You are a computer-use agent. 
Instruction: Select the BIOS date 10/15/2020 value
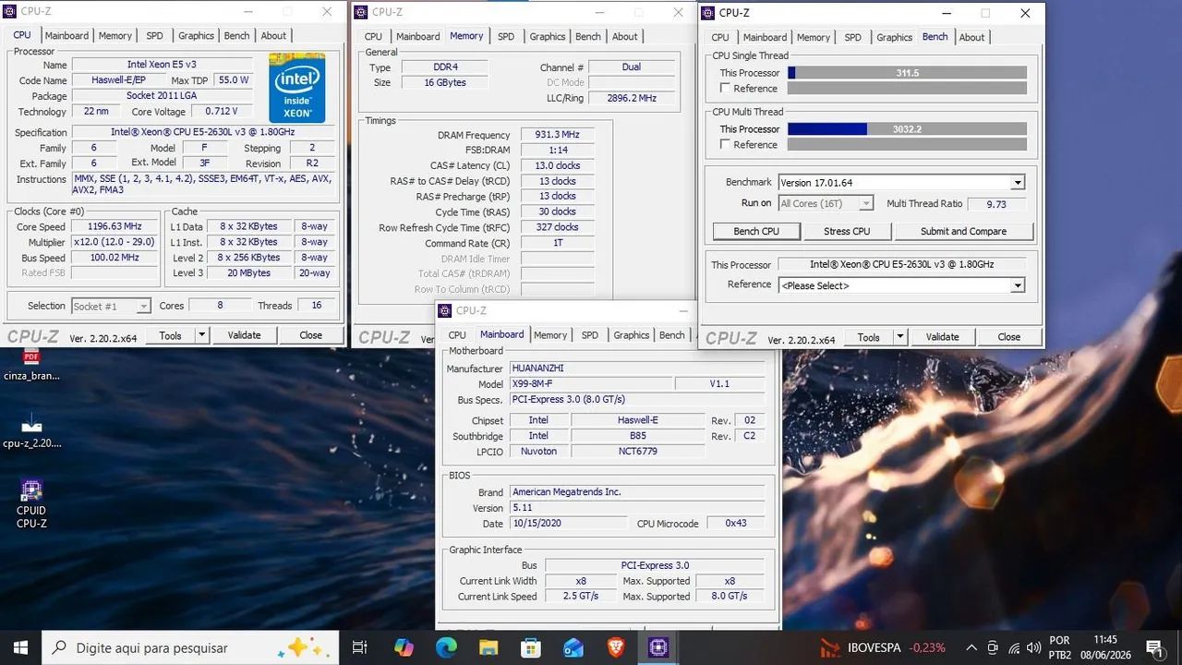(567, 524)
